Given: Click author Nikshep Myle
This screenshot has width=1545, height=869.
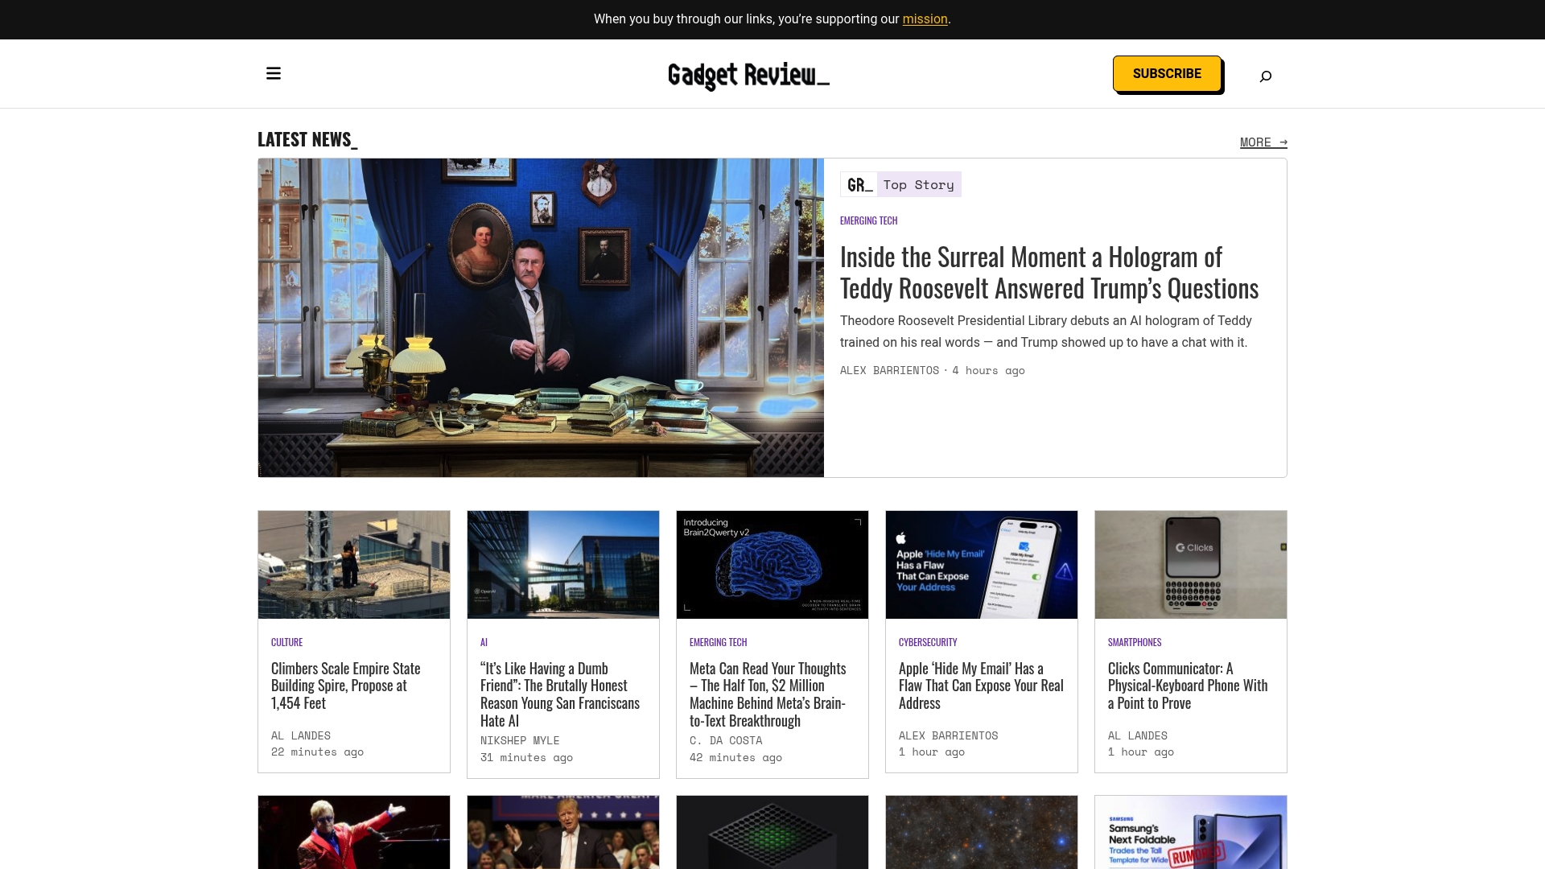Looking at the screenshot, I should click(x=520, y=740).
